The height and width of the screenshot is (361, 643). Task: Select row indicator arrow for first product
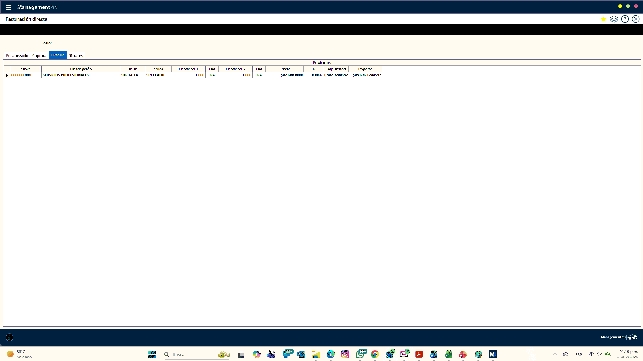pos(7,75)
